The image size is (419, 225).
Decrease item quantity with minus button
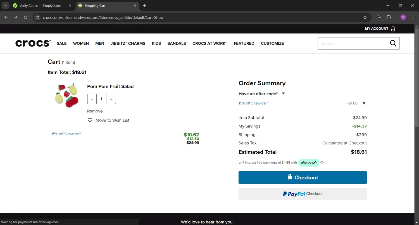(92, 99)
